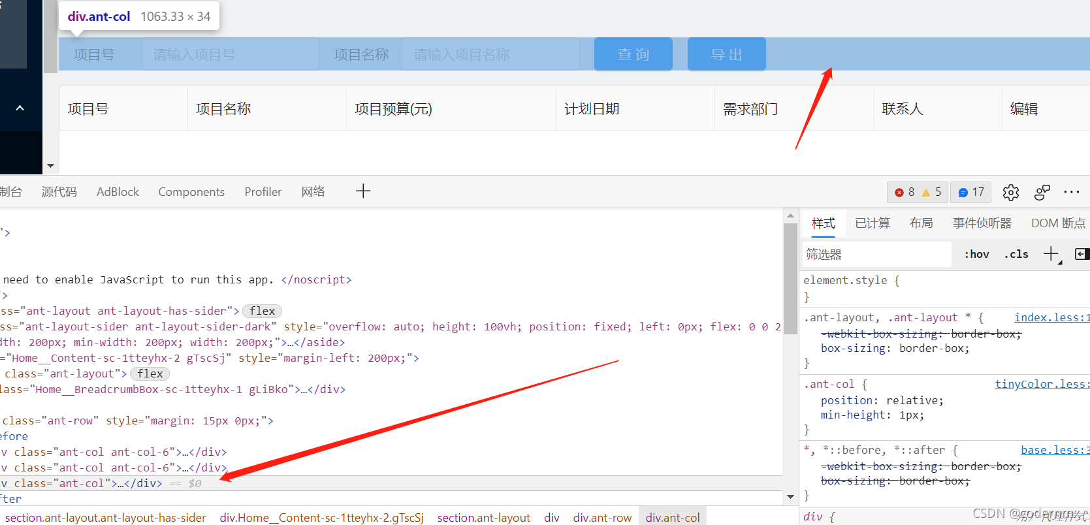The image size is (1090, 525).
Task: Click the new style rule plus icon
Action: click(1051, 254)
